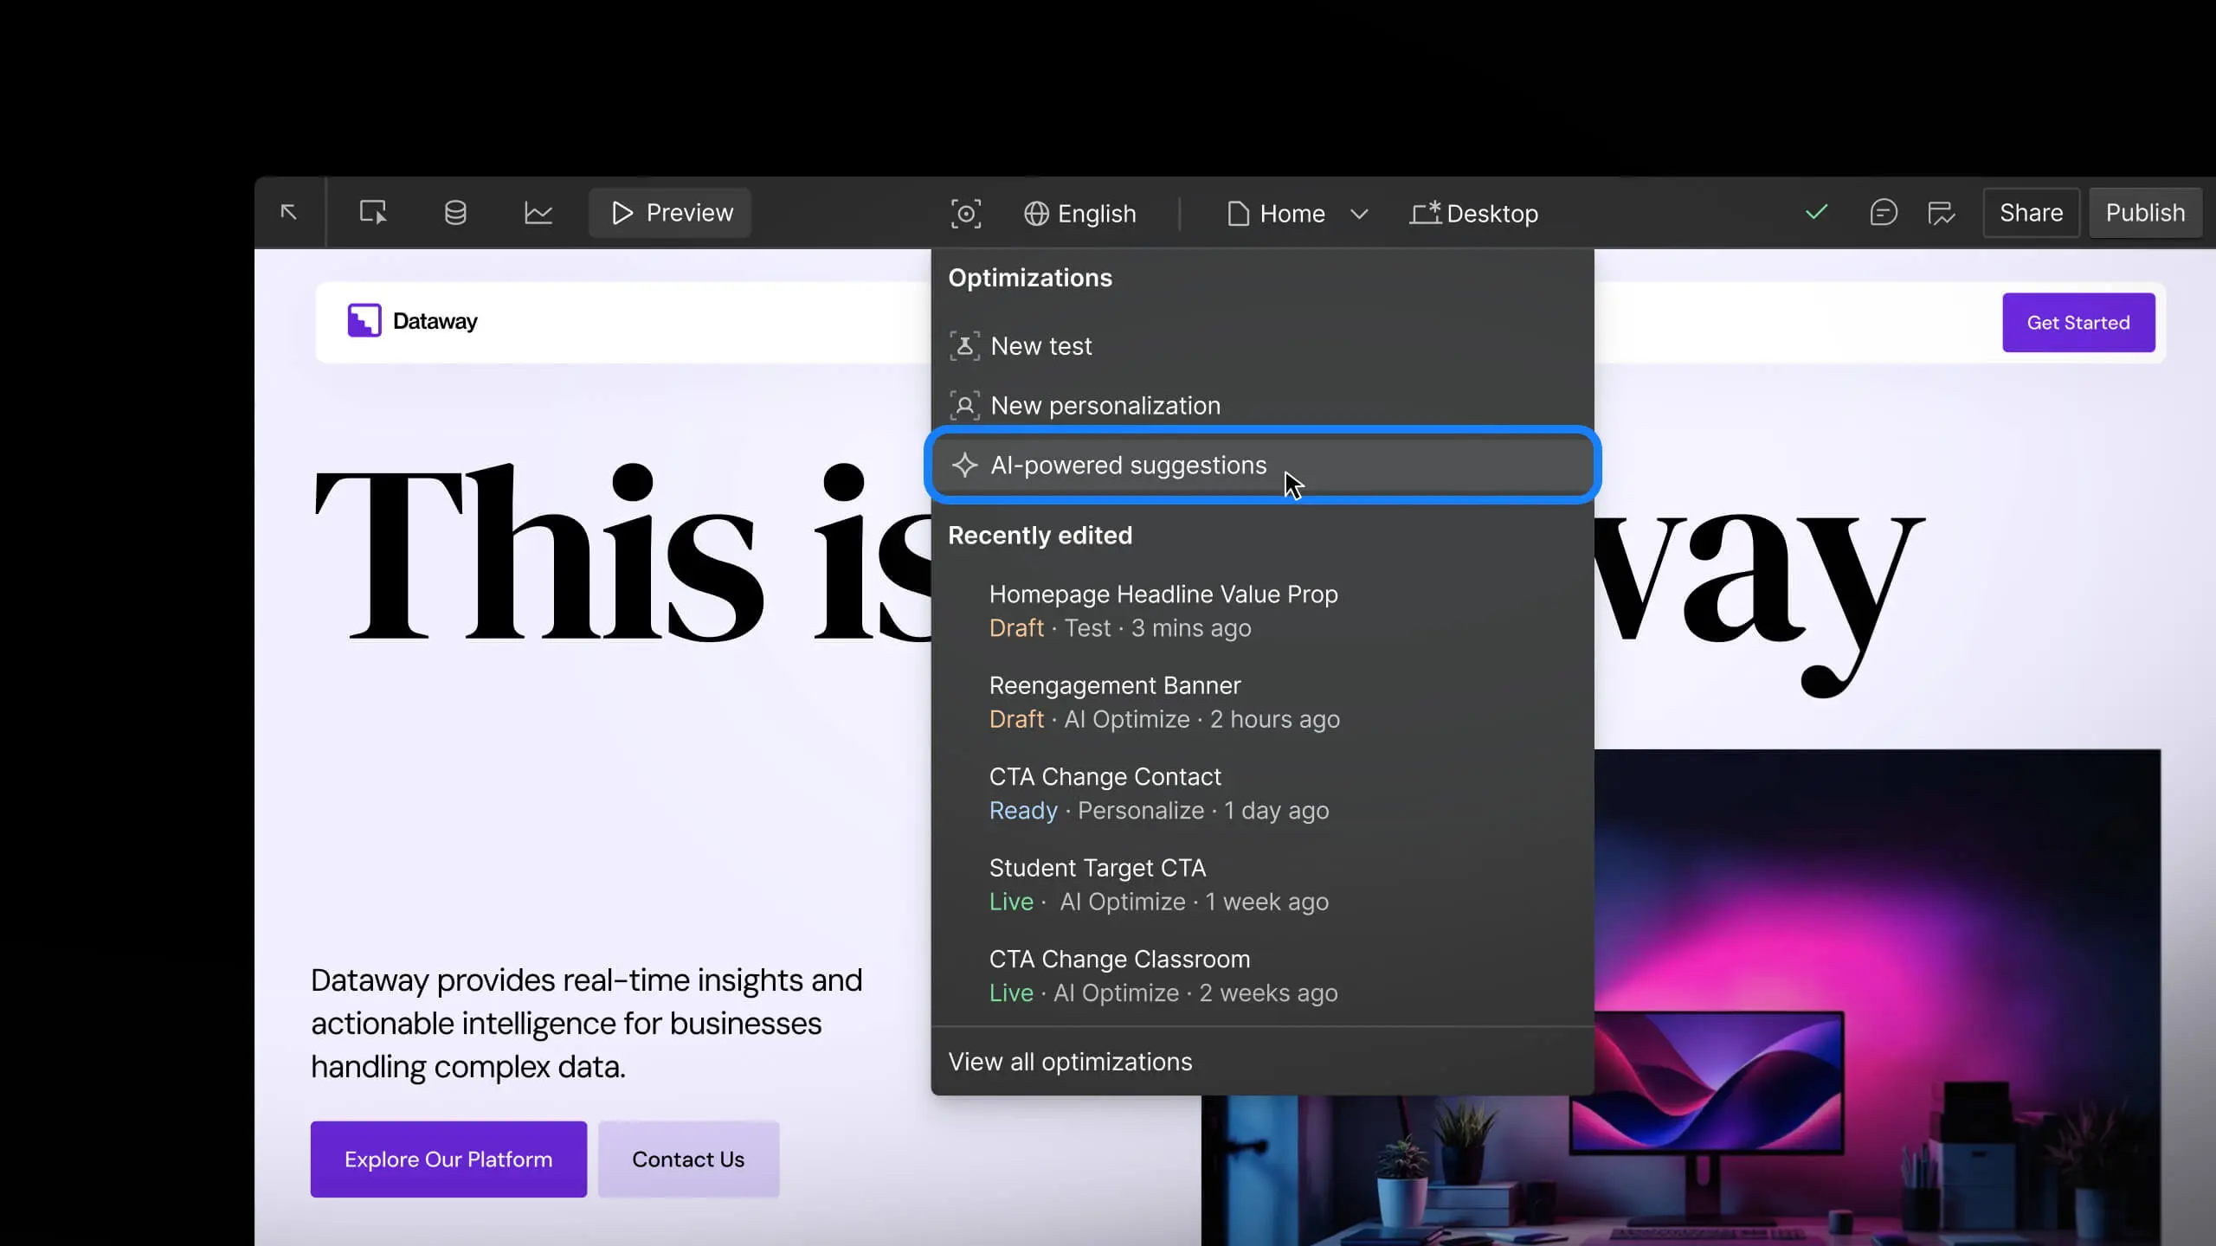Screen dimensions: 2216x1246
Task: Open the comments panel
Action: coord(1884,213)
